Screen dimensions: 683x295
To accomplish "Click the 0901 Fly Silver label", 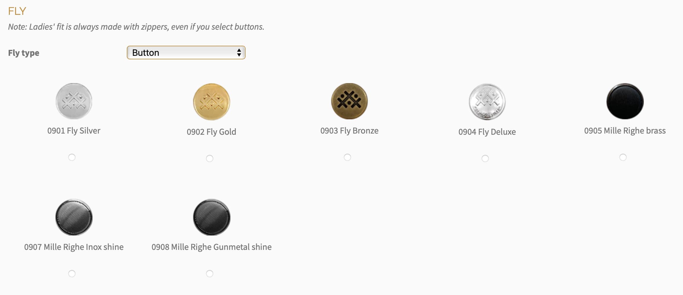I will coord(74,131).
